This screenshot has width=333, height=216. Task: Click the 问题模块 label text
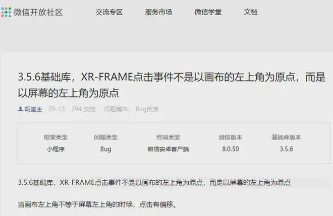click(117, 109)
